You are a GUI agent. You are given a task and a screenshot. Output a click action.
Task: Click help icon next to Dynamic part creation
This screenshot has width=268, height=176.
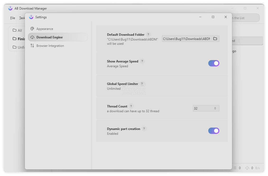[144, 129]
